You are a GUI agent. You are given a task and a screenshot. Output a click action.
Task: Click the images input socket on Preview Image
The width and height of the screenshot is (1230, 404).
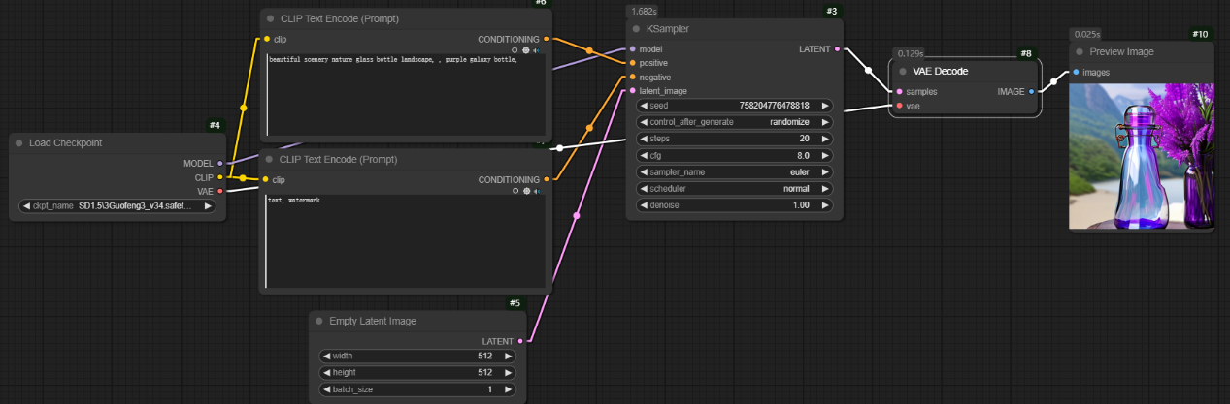click(1076, 72)
